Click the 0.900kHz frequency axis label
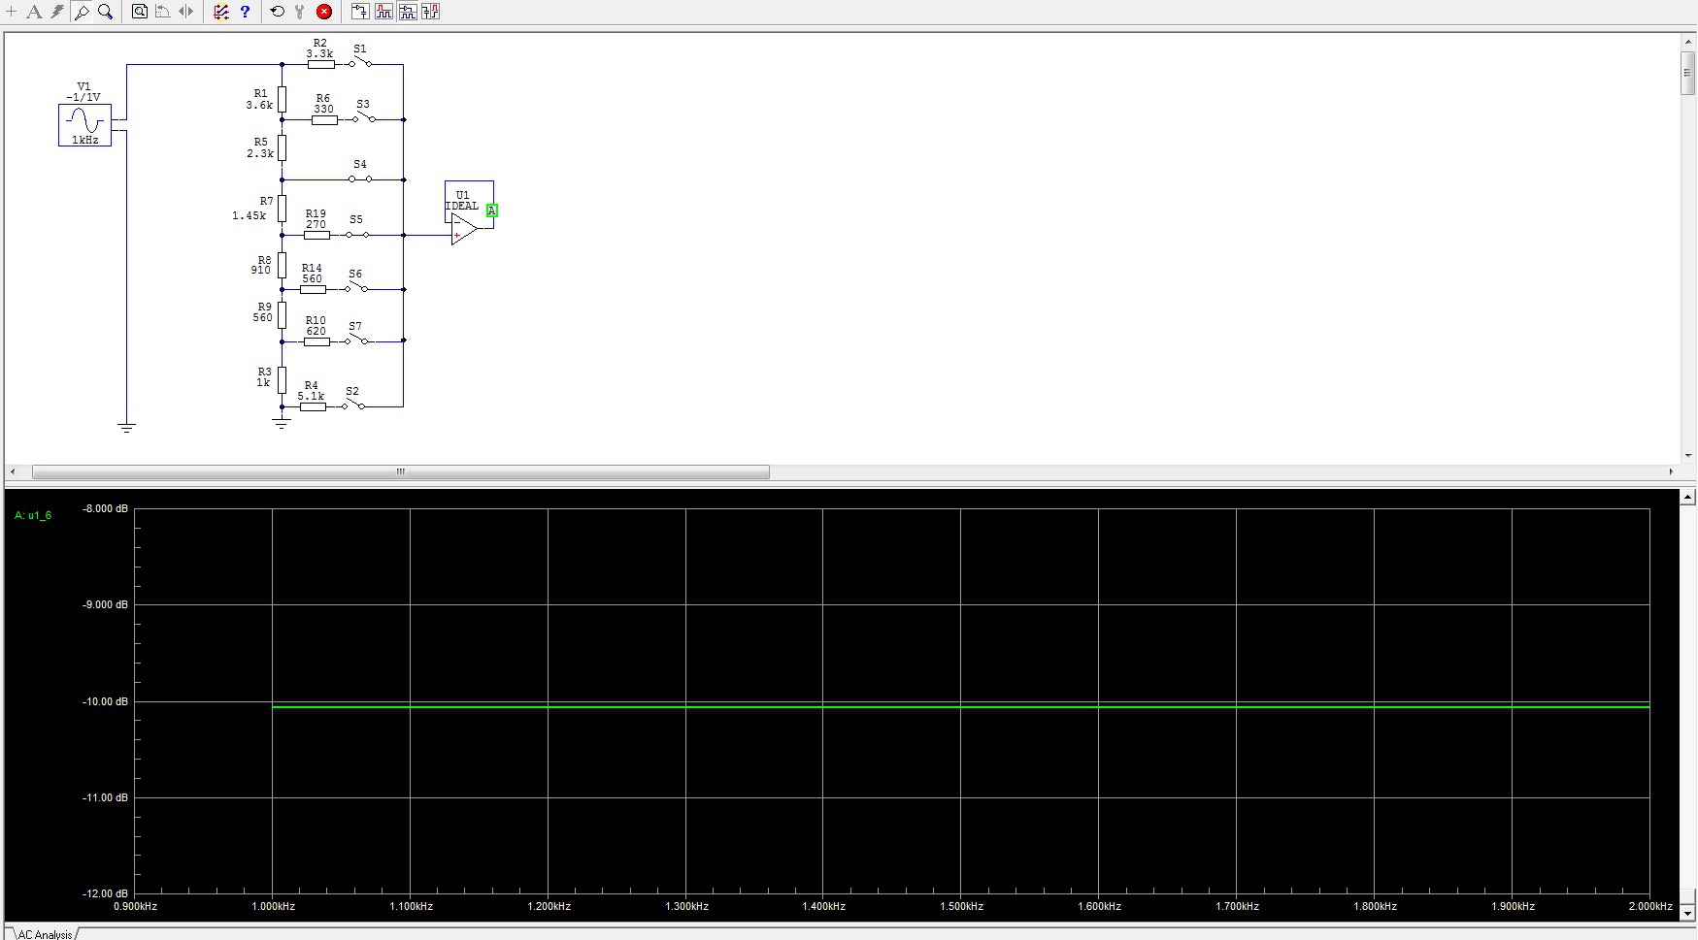This screenshot has width=1698, height=940. (136, 906)
